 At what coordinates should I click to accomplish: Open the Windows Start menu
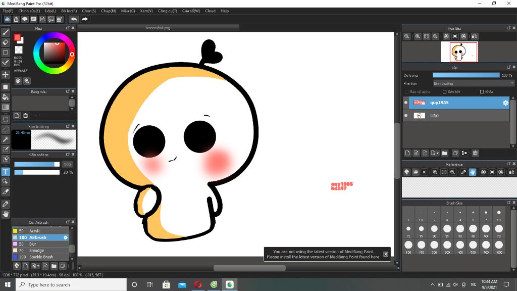(8, 284)
